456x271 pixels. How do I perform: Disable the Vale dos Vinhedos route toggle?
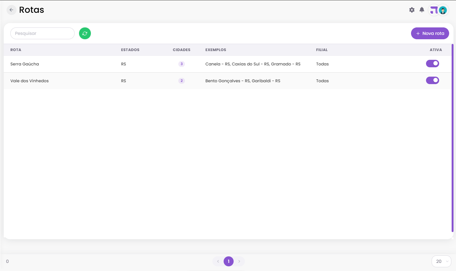[x=433, y=80]
